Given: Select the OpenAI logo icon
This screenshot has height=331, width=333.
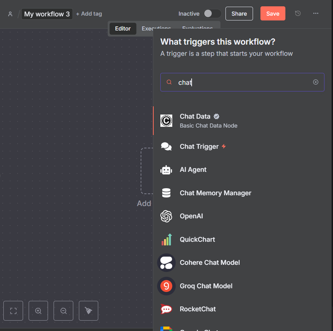Looking at the screenshot, I should (166, 216).
